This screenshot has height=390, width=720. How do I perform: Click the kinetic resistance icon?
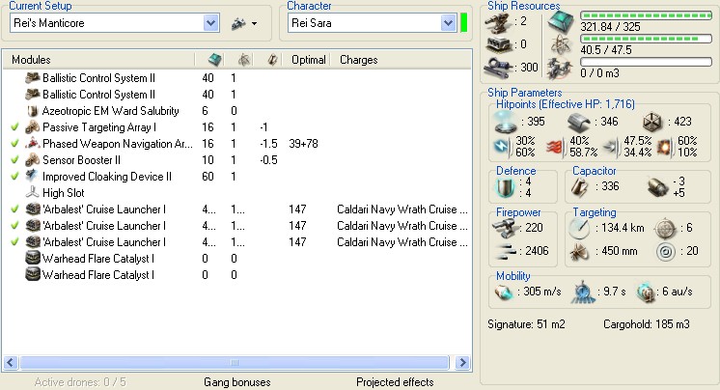[611, 147]
